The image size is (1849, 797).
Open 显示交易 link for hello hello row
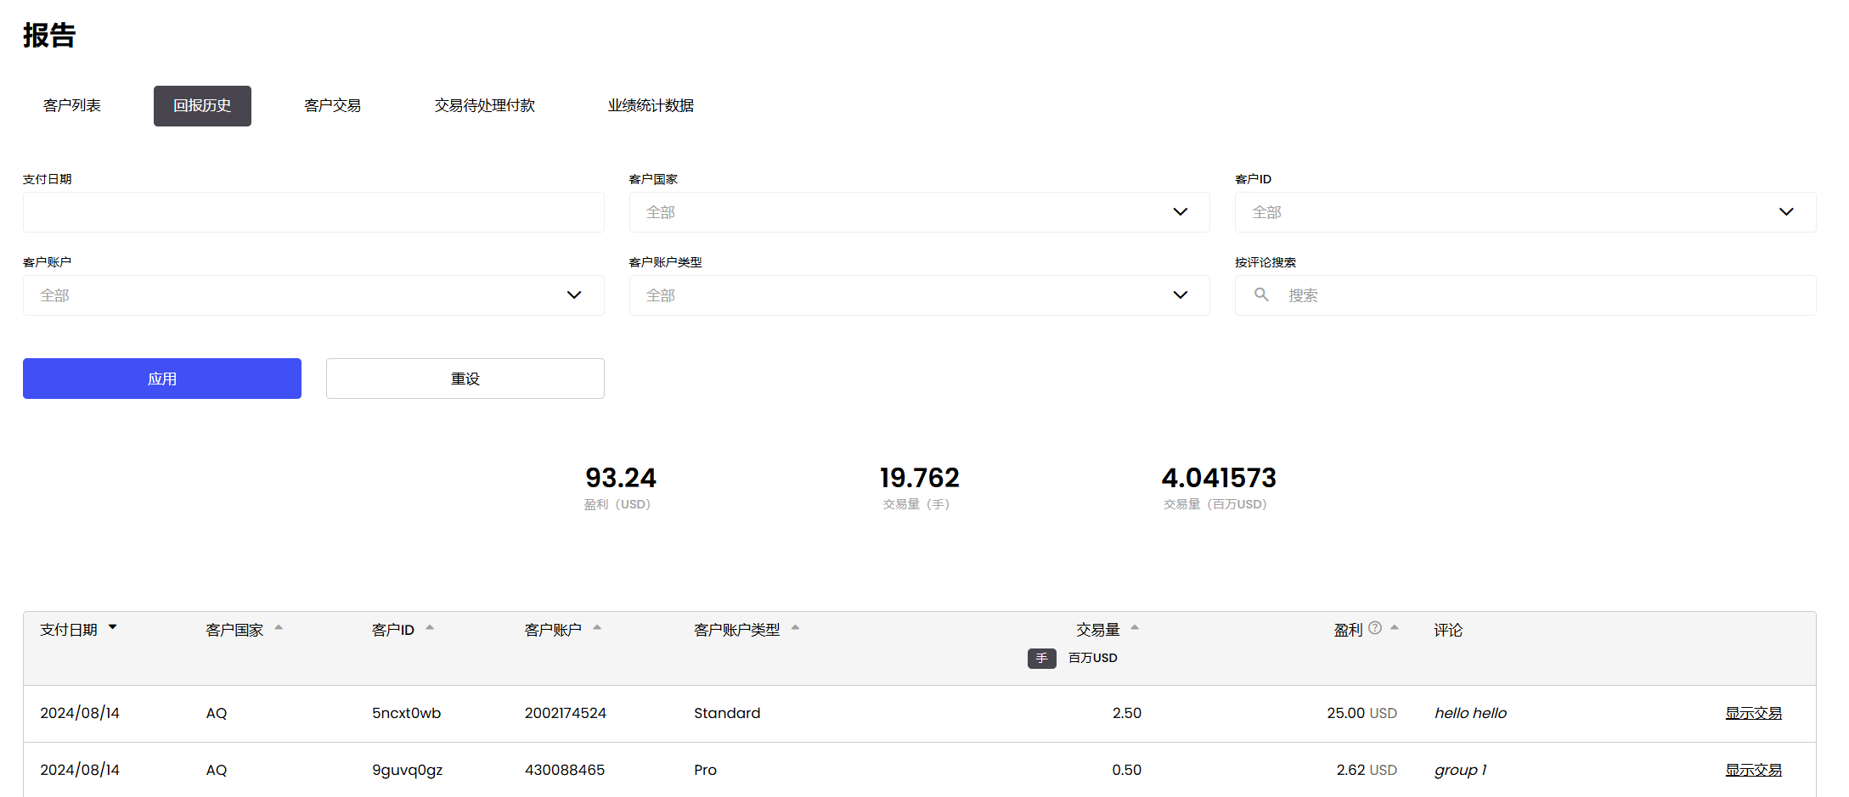click(x=1753, y=714)
